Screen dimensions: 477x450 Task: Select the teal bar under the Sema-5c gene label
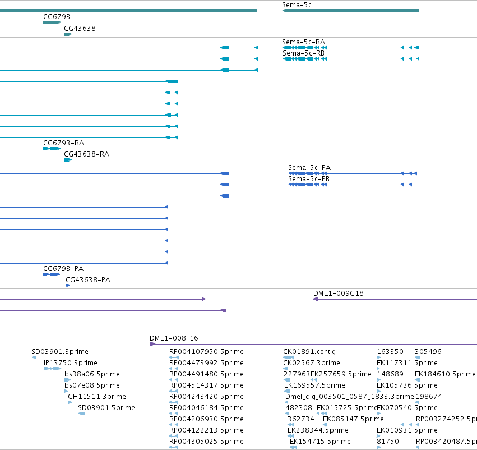351,11
